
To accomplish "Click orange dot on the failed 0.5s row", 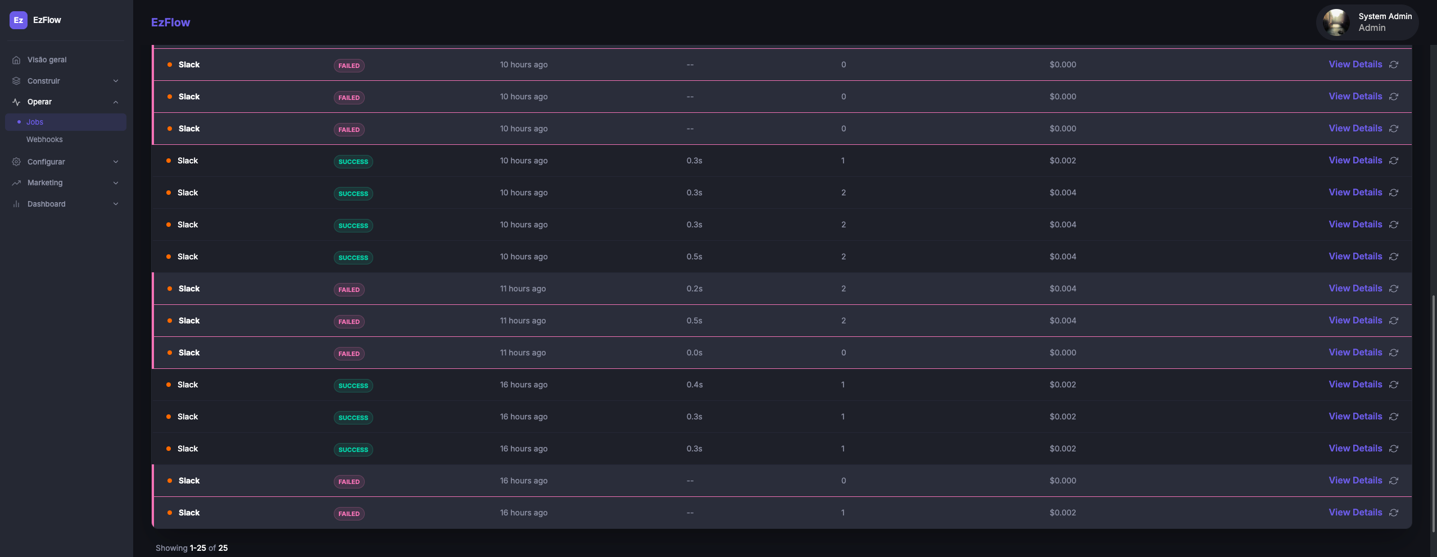I will 170,321.
